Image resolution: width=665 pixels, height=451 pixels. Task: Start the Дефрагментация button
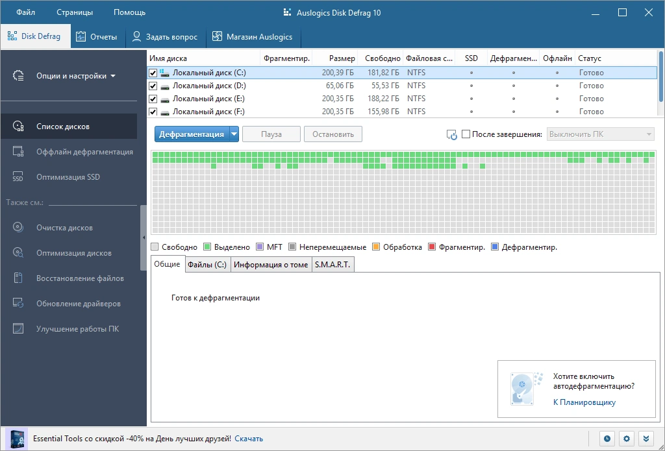point(192,134)
